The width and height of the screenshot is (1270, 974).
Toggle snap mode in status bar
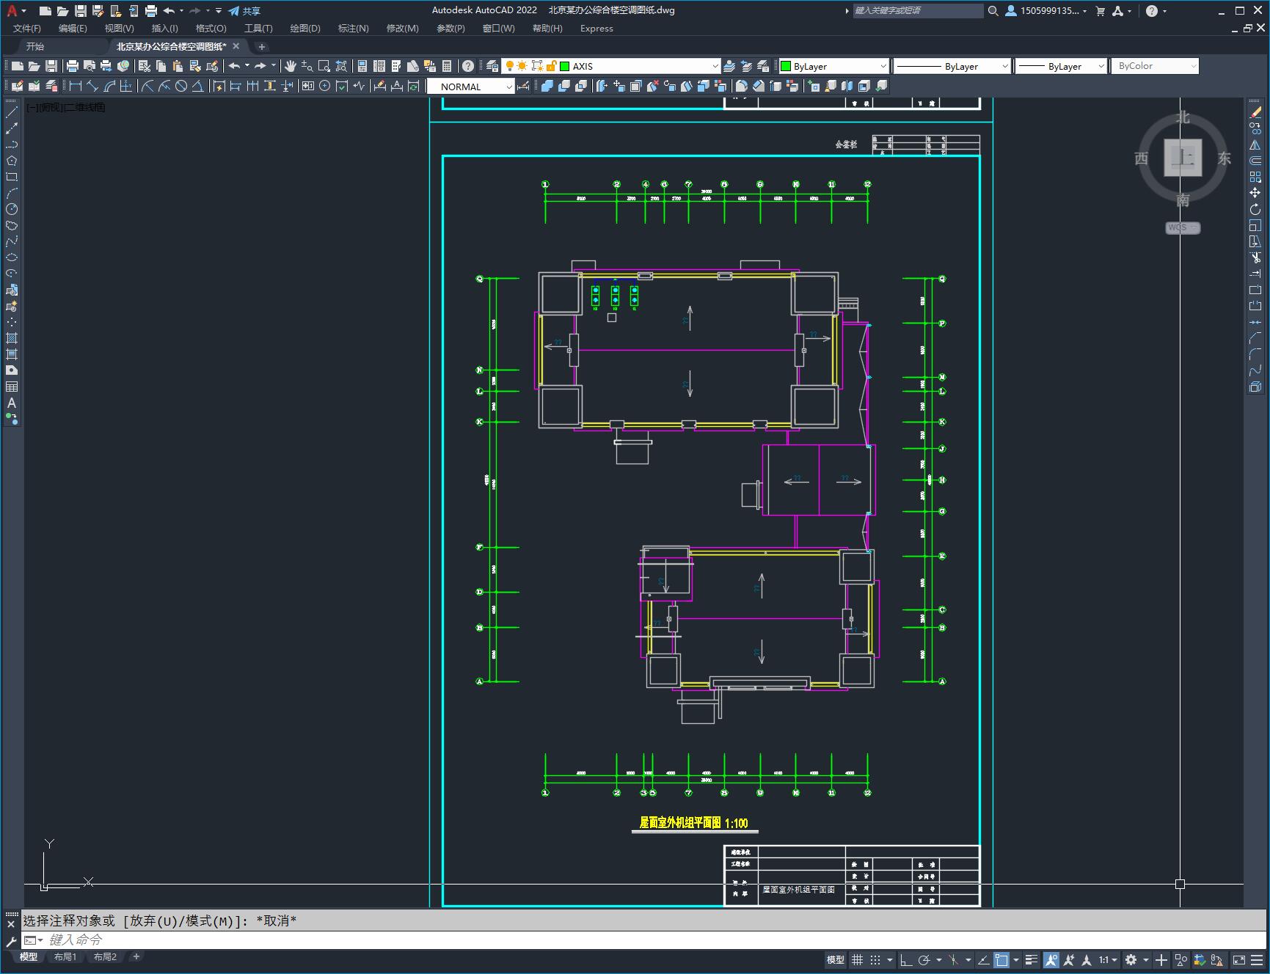coord(875,959)
